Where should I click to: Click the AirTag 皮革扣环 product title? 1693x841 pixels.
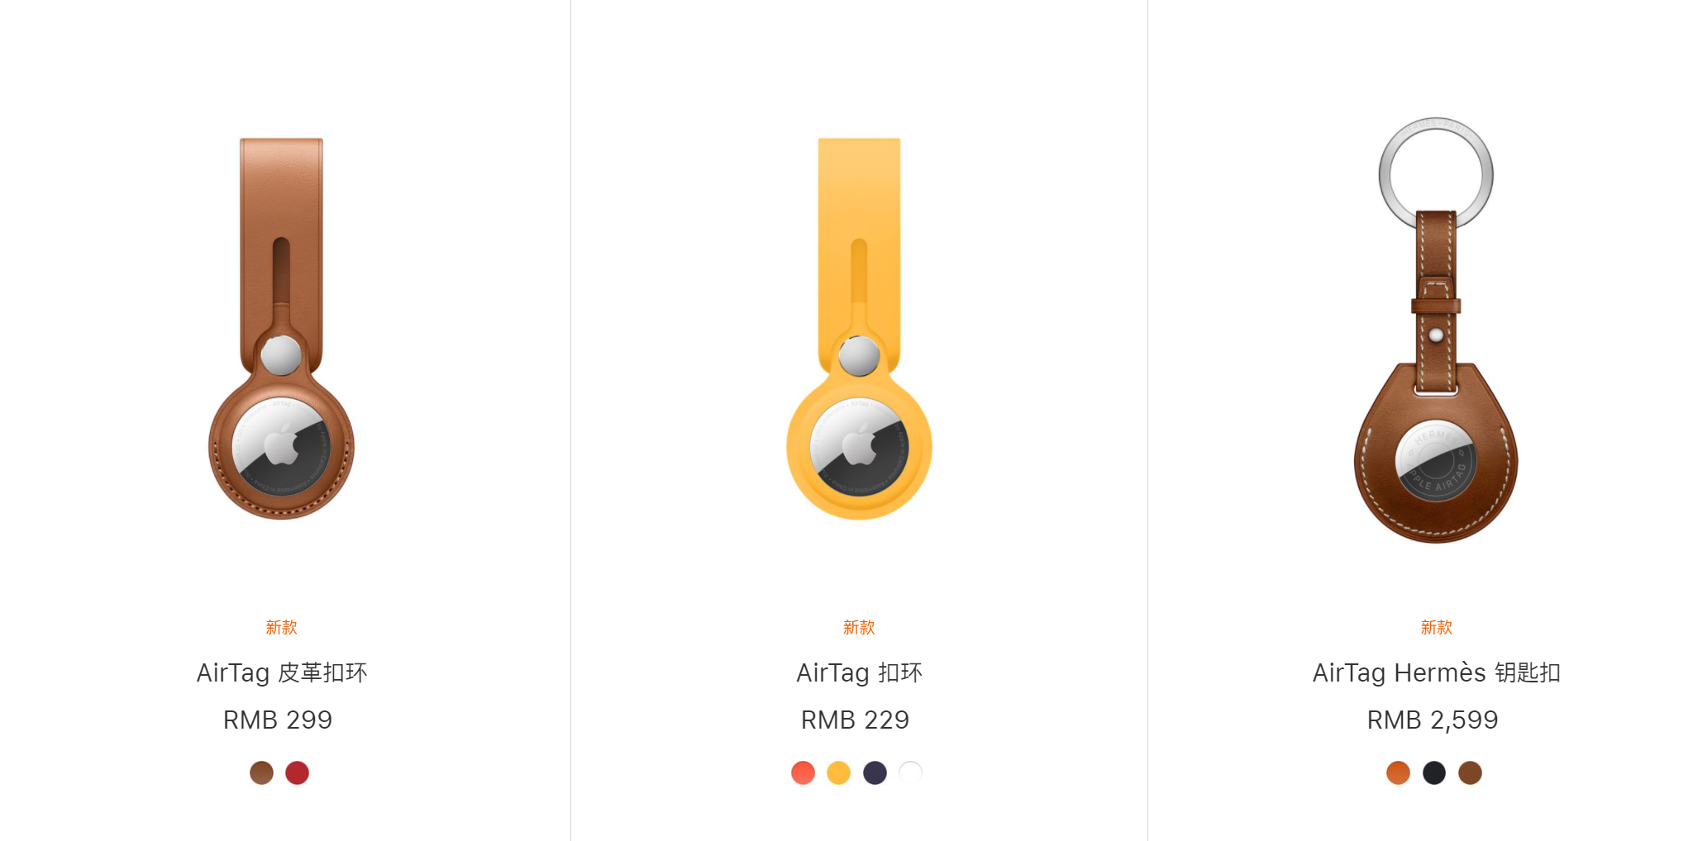281,672
